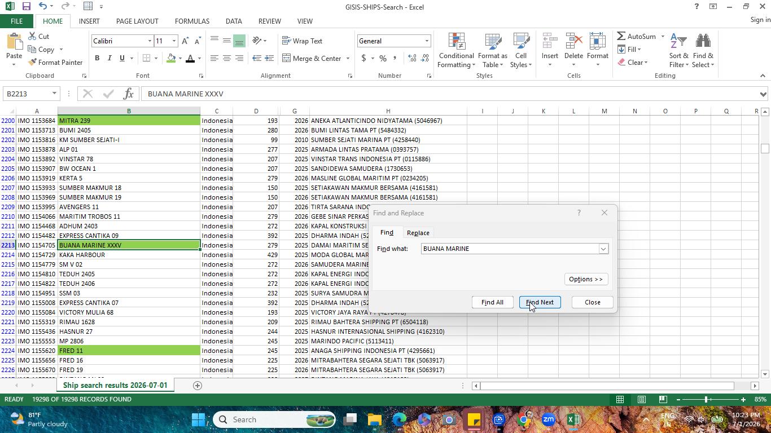This screenshot has width=771, height=433.
Task: Open Format as Table gallery
Action: (492, 50)
